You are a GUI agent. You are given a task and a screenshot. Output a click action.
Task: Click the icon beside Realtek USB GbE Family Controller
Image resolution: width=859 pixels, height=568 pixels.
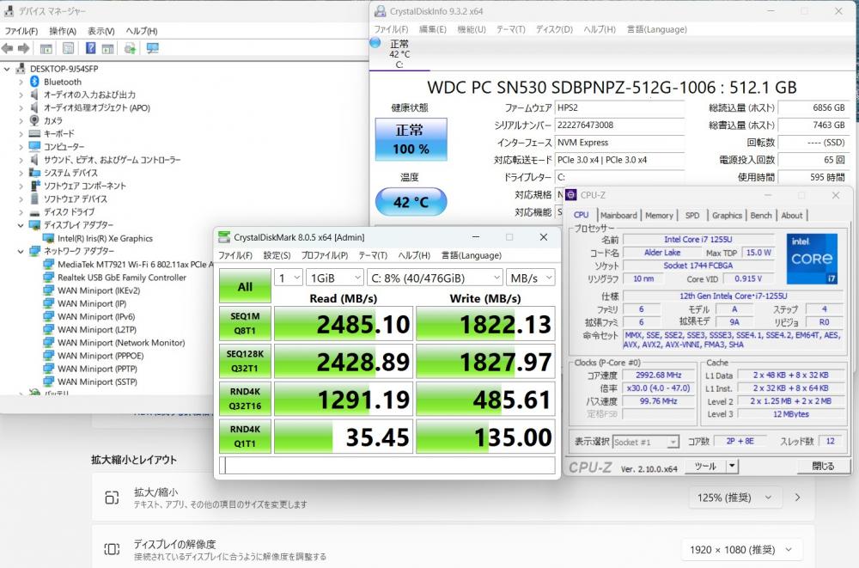(x=49, y=278)
